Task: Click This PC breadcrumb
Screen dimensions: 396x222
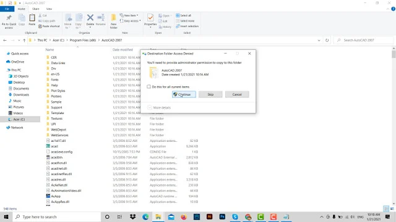Action: click(42, 40)
